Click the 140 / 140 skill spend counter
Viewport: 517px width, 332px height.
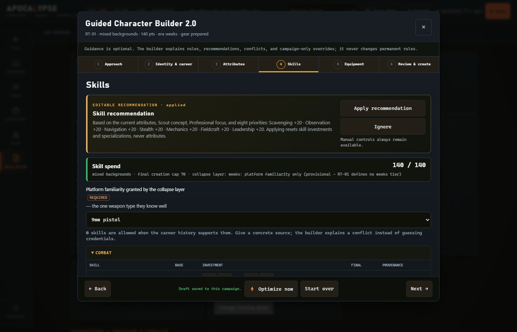409,165
